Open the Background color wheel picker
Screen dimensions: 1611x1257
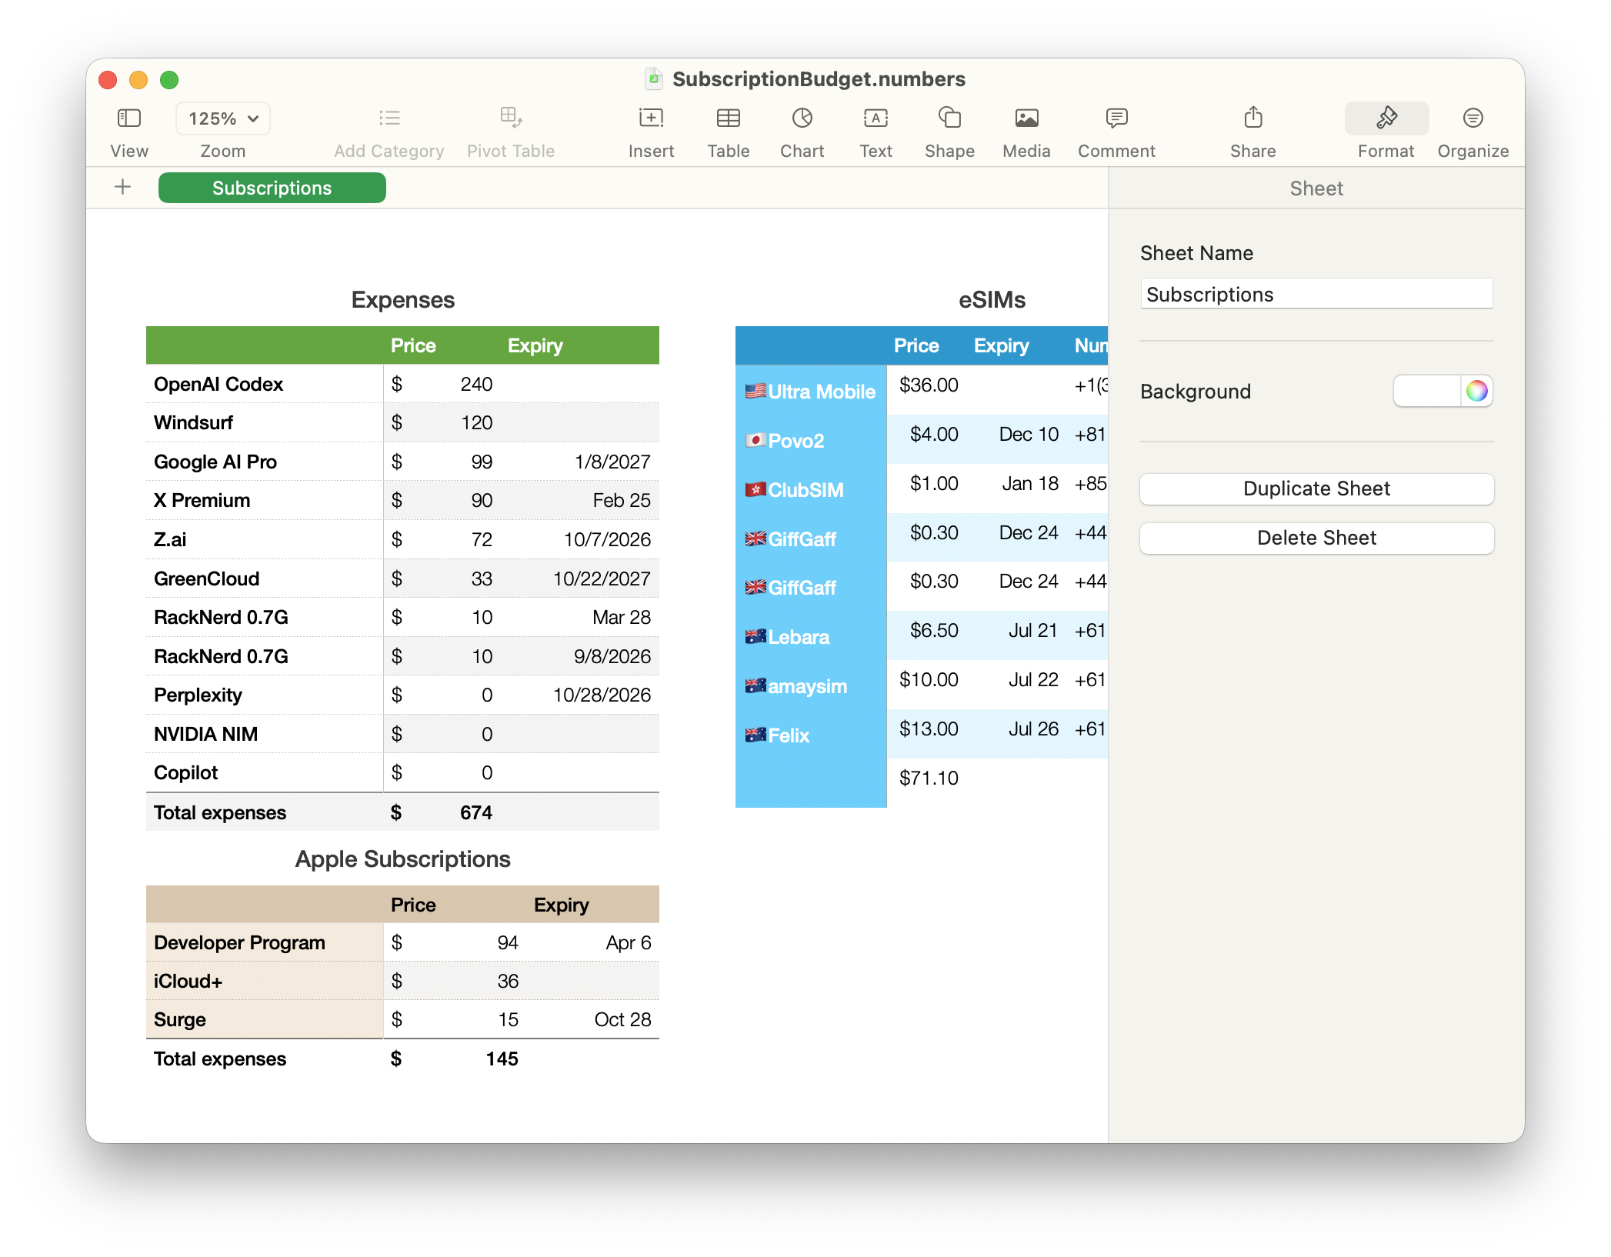click(x=1476, y=391)
